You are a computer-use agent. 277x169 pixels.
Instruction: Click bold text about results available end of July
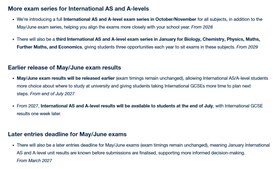(127, 106)
